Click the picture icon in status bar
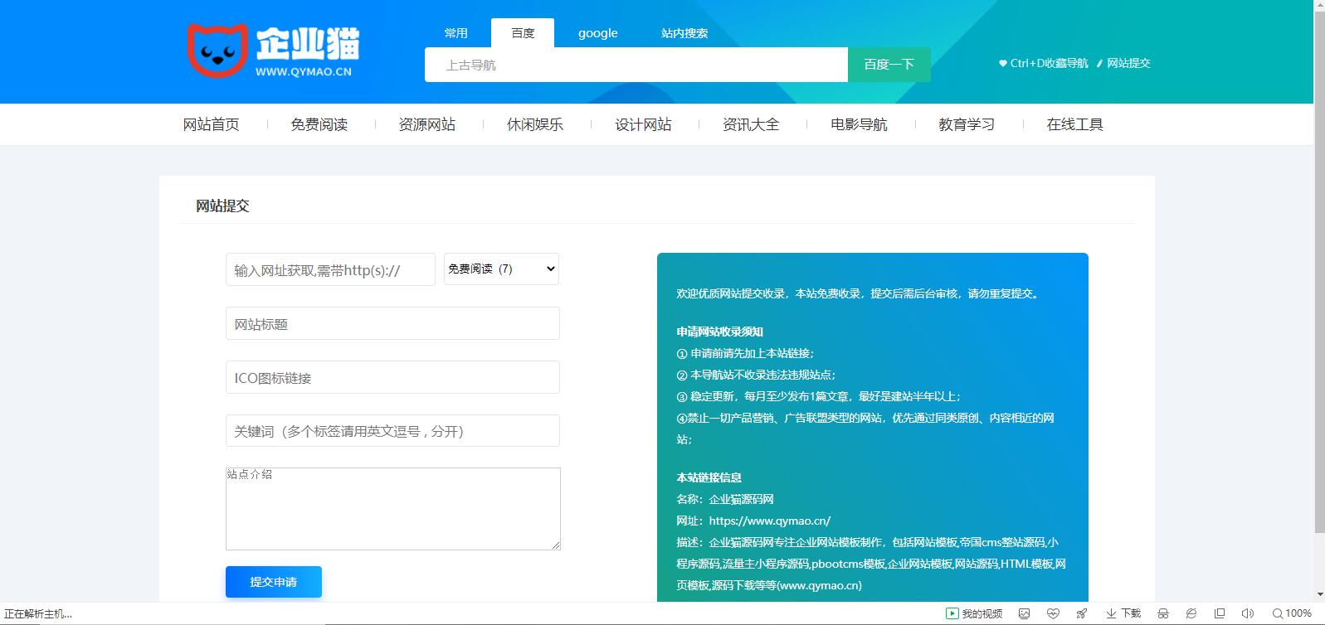 click(x=1025, y=613)
